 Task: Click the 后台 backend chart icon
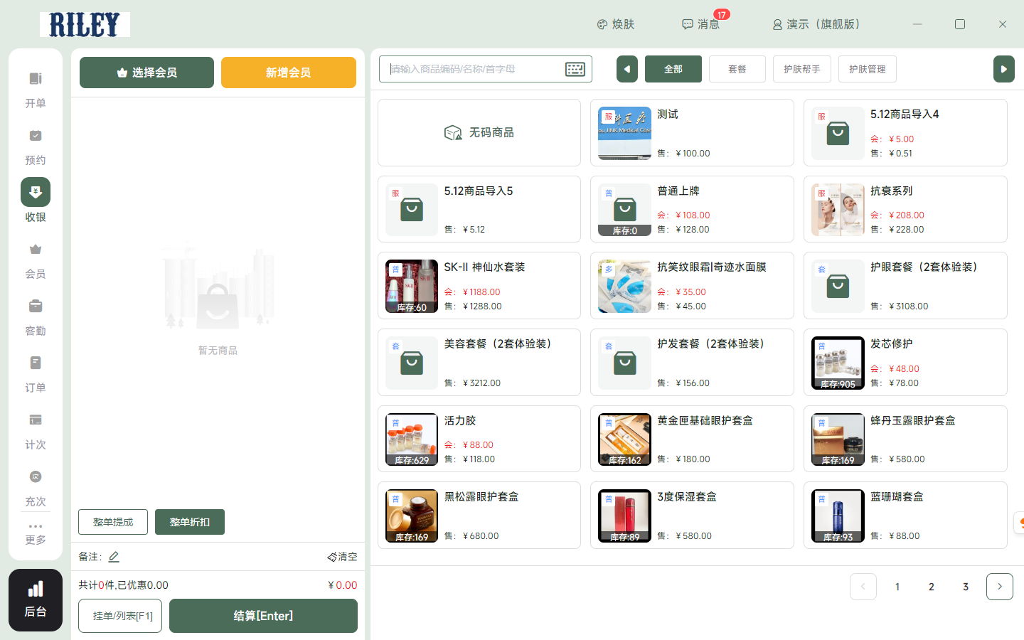36,590
